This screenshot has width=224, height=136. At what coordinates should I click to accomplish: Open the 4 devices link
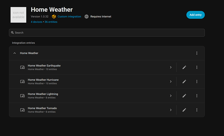pyautogui.click(x=37, y=22)
